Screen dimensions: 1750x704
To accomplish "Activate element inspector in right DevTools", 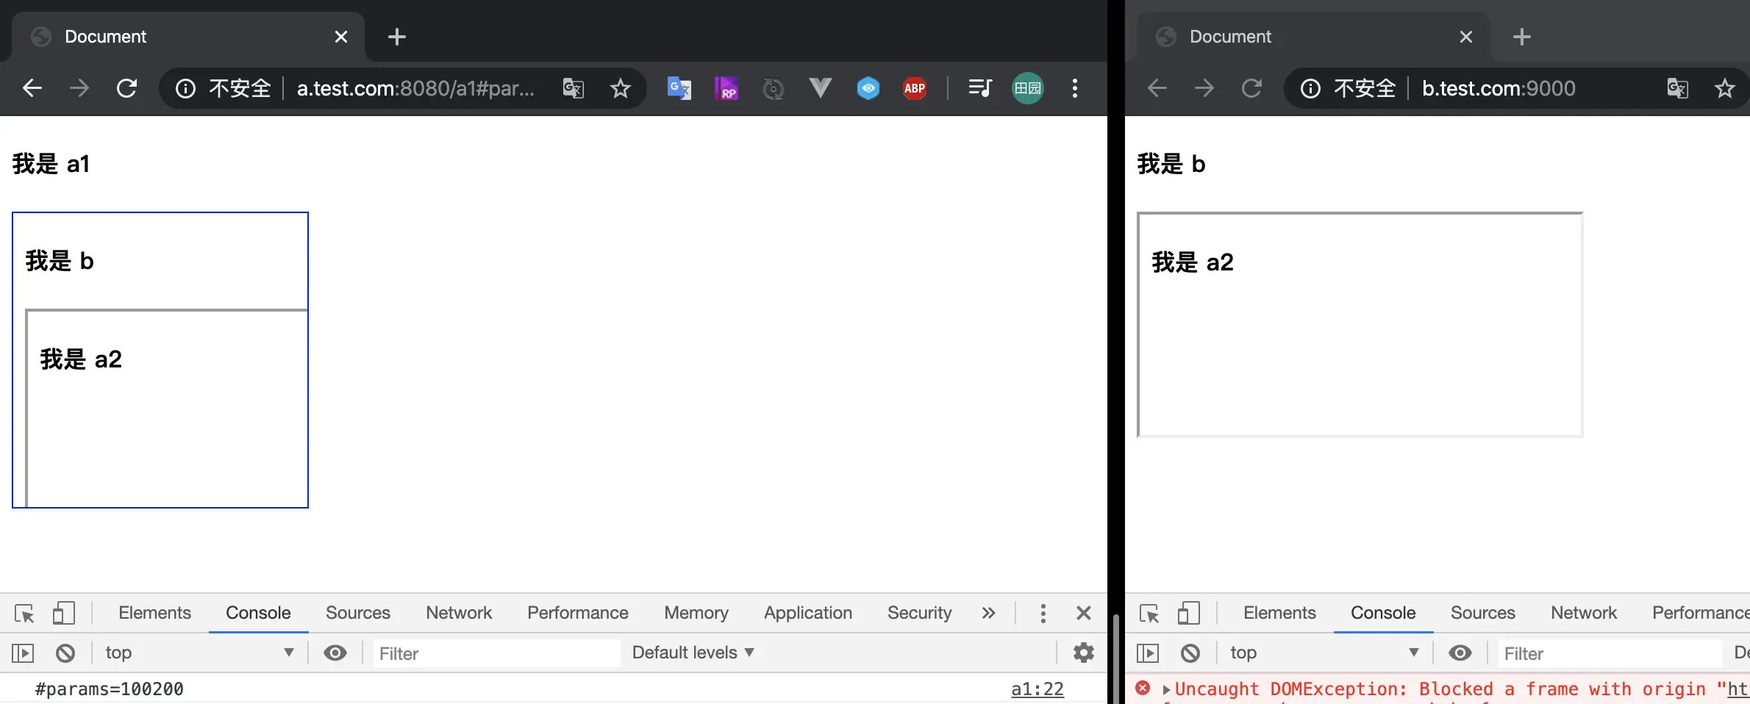I will (1149, 613).
